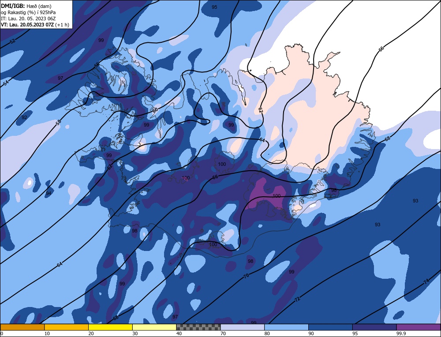Screen dimensions: 441x337
Task: Click the 95 humidity value on the map
Action: 214,7
